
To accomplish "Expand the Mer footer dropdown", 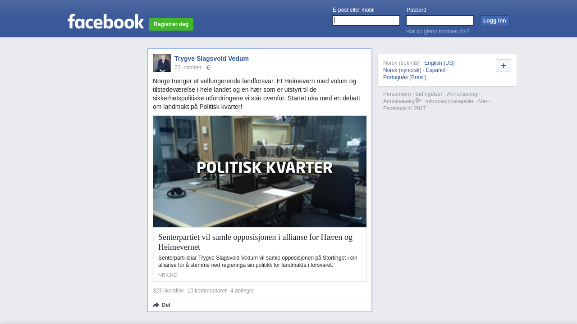I will (485, 101).
